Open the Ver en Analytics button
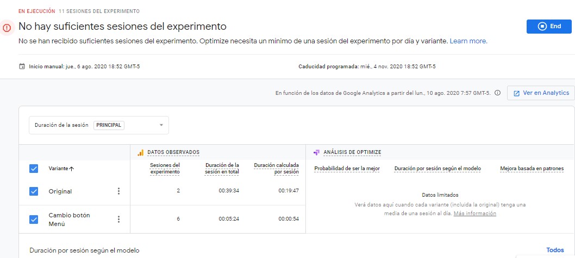 click(540, 93)
